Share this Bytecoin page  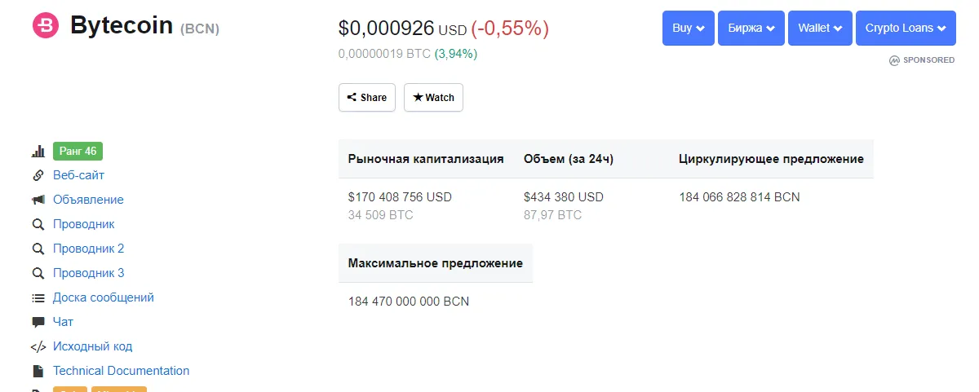367,97
